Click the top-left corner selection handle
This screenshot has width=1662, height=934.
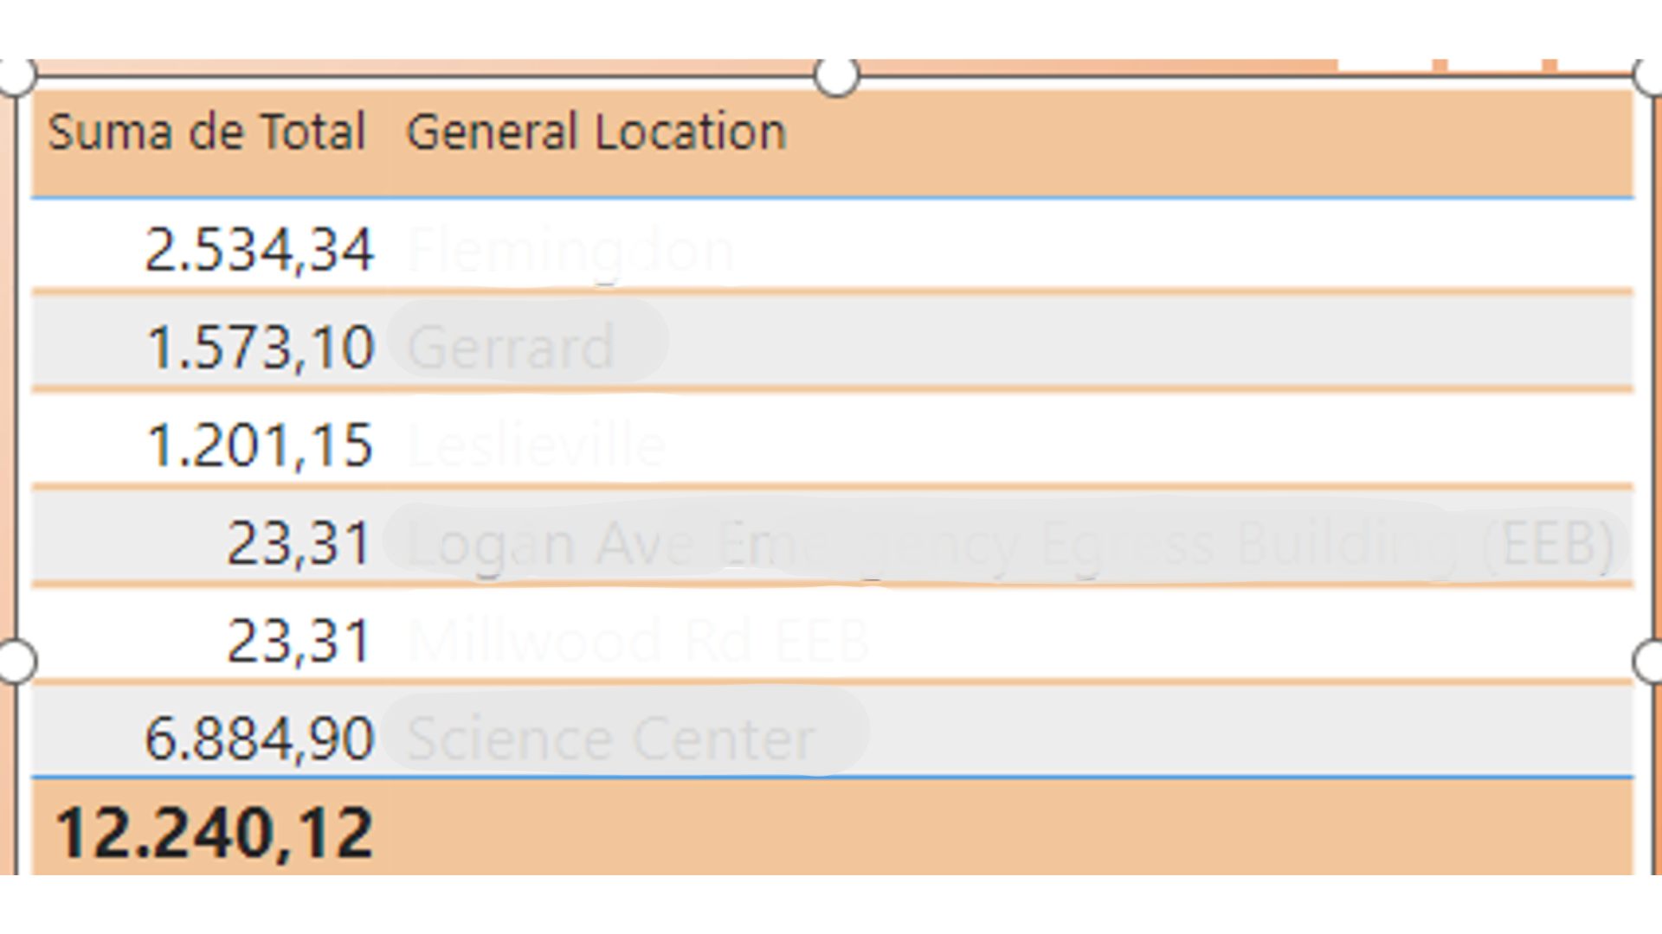click(x=16, y=76)
